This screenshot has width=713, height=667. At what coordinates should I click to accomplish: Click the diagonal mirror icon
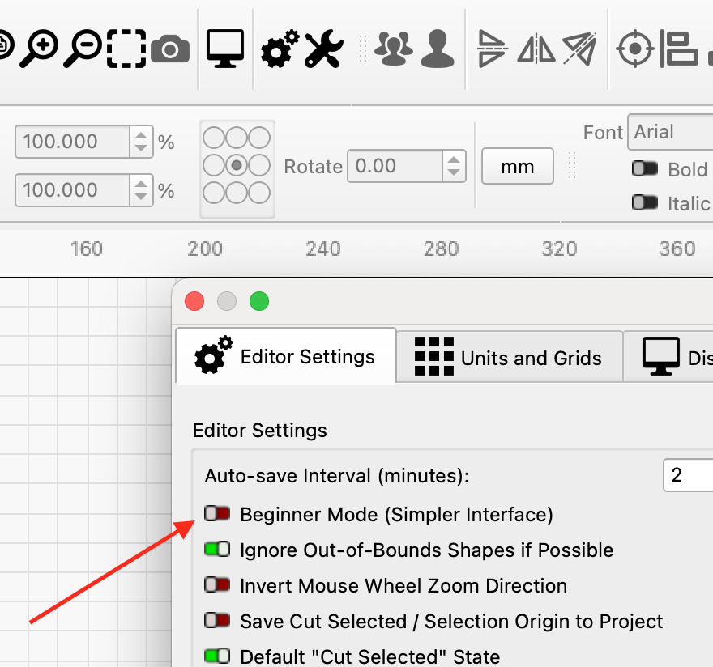[580, 49]
